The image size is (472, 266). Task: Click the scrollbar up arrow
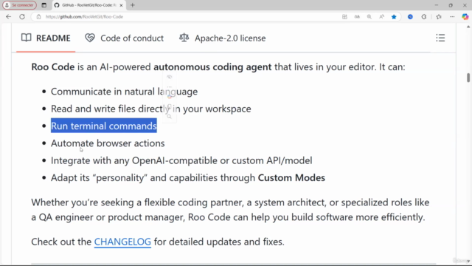click(x=468, y=27)
